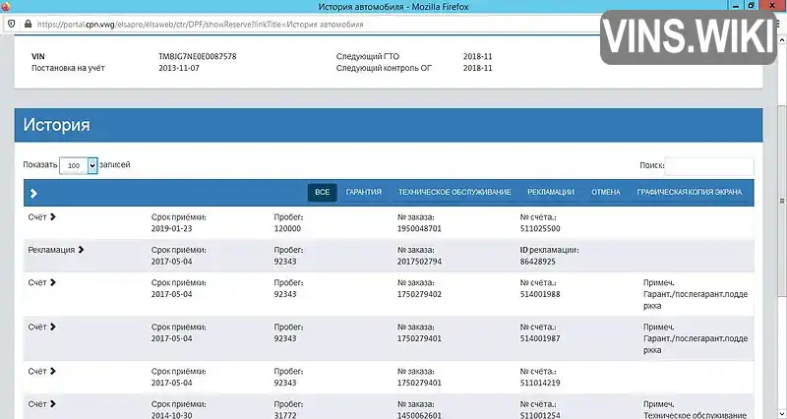Switch to the ГАРАНТИЯ filter tab
This screenshot has width=787, height=419.
tap(363, 192)
